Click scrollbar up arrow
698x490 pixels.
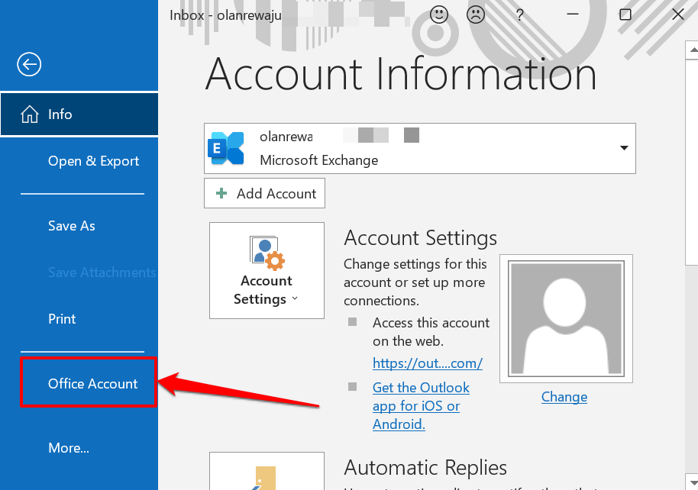pyautogui.click(x=692, y=50)
